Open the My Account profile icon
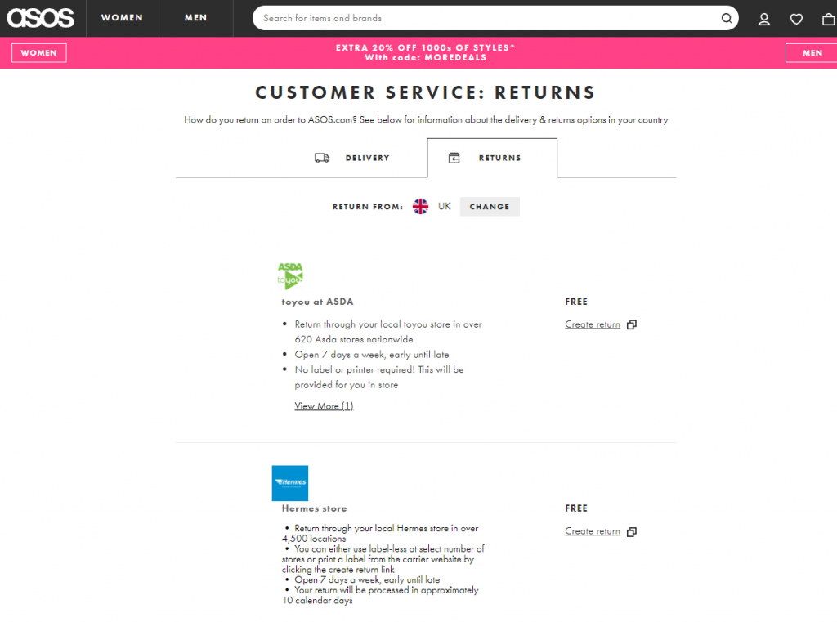The width and height of the screenshot is (837, 622). pos(764,19)
